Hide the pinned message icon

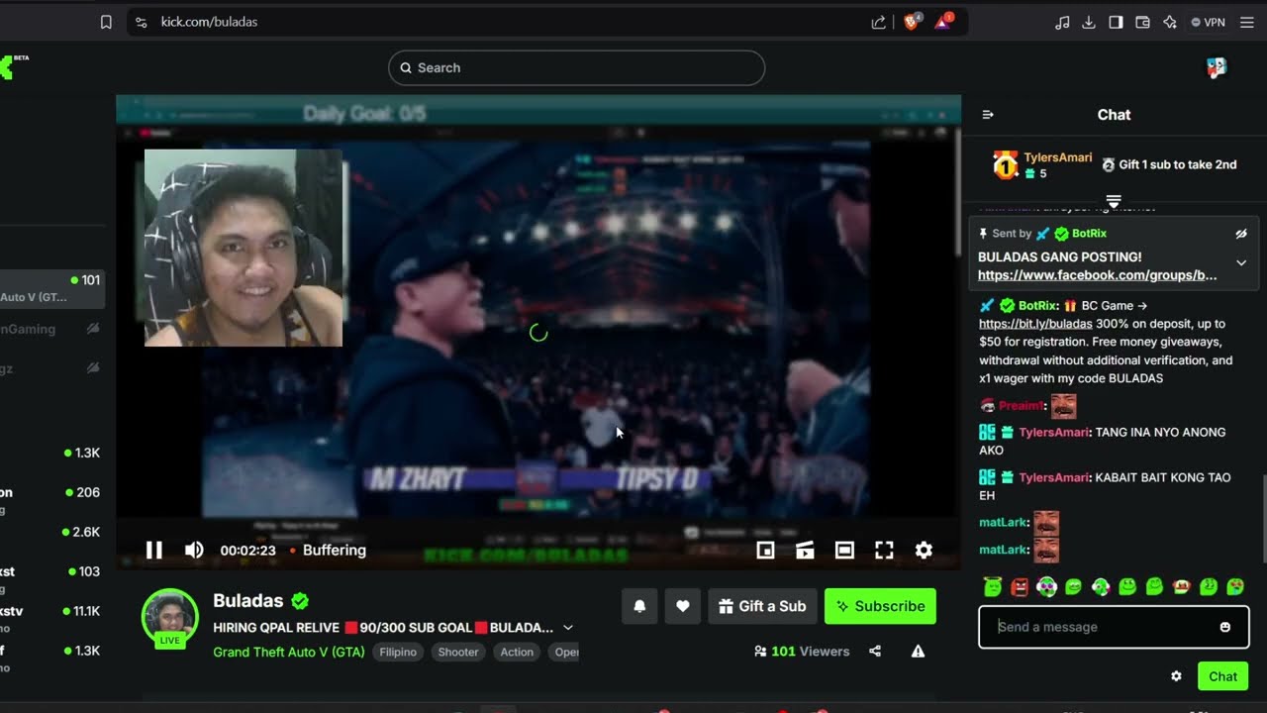coord(1241,234)
